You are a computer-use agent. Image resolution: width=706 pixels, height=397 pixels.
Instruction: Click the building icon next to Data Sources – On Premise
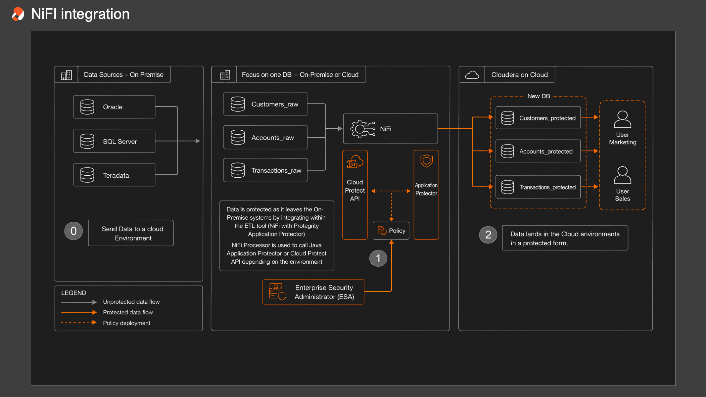[66, 75]
